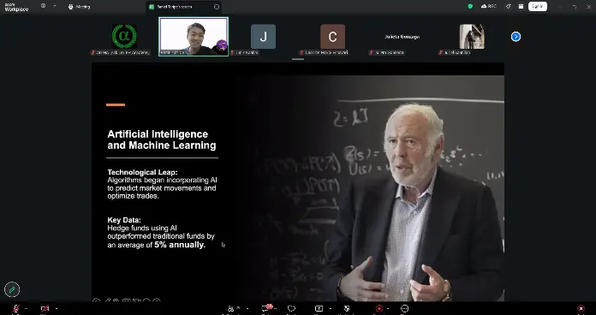Open the dropdown arrow beside info icon
The image size is (596, 315).
tap(54, 6)
